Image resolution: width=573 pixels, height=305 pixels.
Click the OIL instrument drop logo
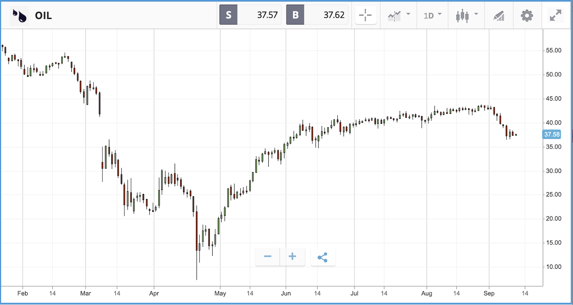pos(19,16)
